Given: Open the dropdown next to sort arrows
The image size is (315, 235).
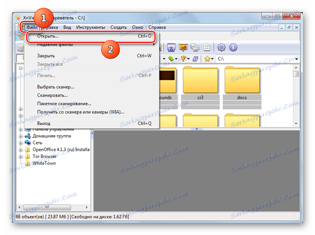Looking at the screenshot, I should [176, 59].
